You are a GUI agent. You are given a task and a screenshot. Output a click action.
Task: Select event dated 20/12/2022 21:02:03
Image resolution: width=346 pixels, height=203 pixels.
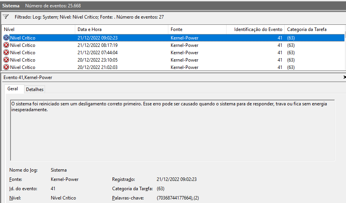click(173, 67)
